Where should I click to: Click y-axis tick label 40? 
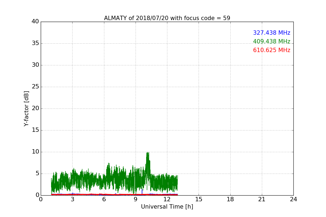35,22
